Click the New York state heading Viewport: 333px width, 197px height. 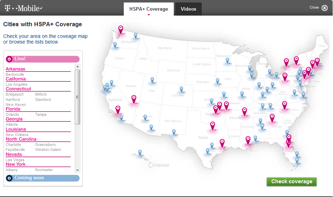point(16,164)
